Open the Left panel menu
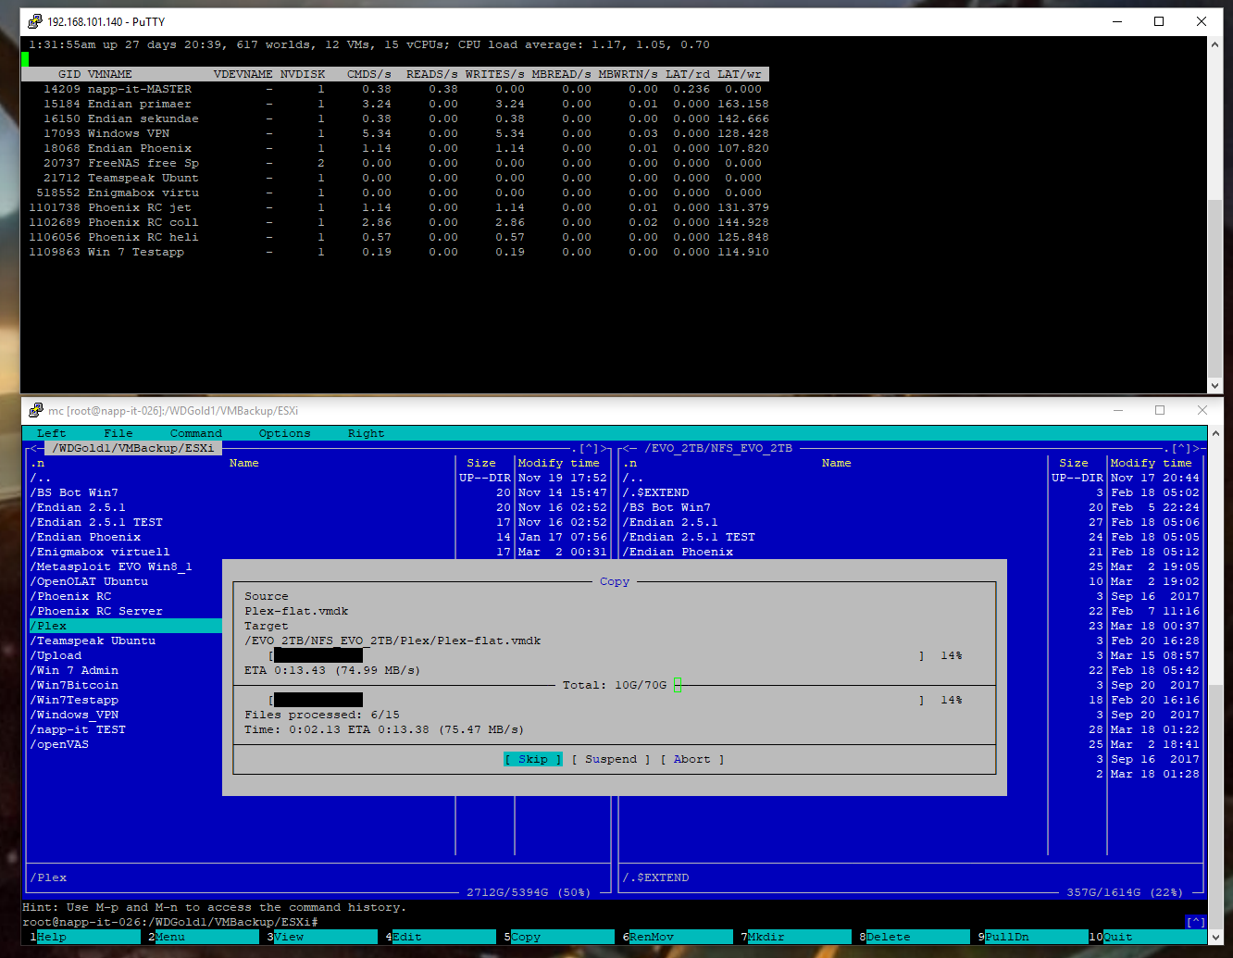The width and height of the screenshot is (1233, 958). [x=51, y=433]
